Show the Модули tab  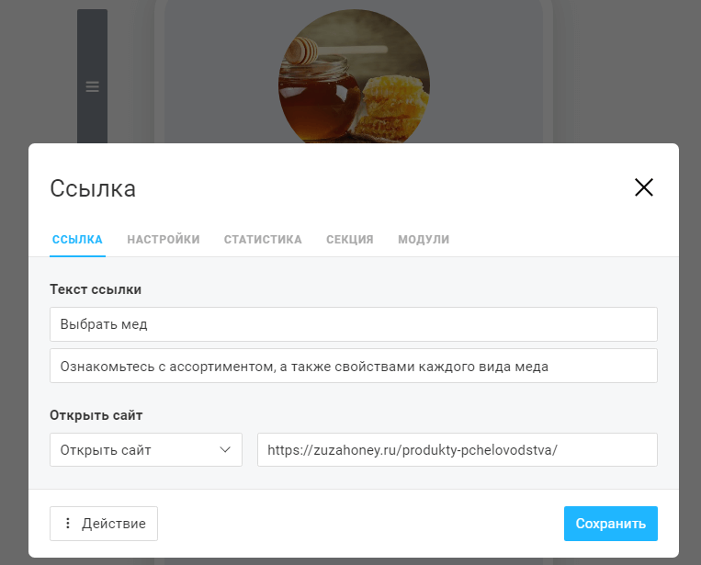pyautogui.click(x=424, y=239)
